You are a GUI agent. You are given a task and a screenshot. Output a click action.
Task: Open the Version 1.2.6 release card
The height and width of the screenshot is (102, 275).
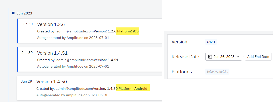(x=89, y=31)
